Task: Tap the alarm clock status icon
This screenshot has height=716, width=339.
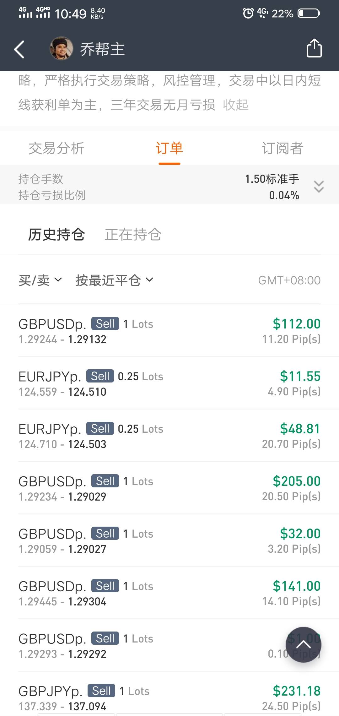Action: coord(248,14)
